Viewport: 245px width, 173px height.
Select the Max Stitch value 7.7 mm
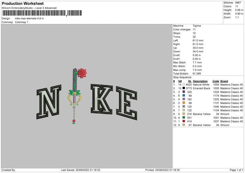pyautogui.click(x=197, y=62)
